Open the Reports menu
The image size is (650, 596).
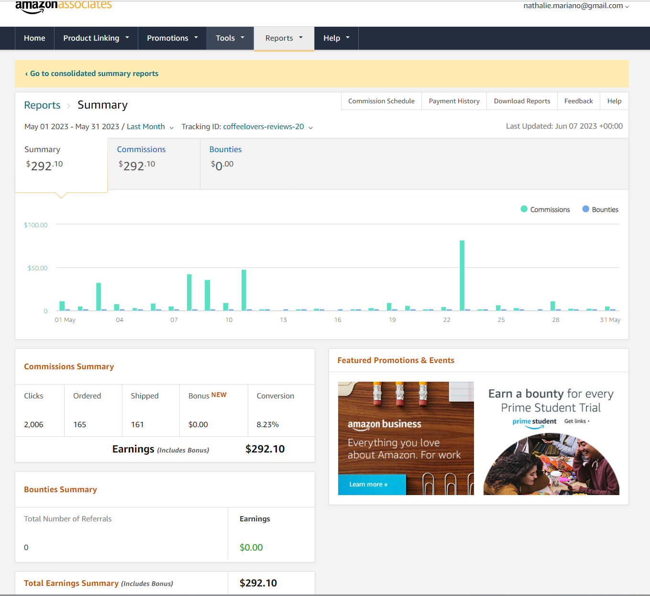(284, 38)
